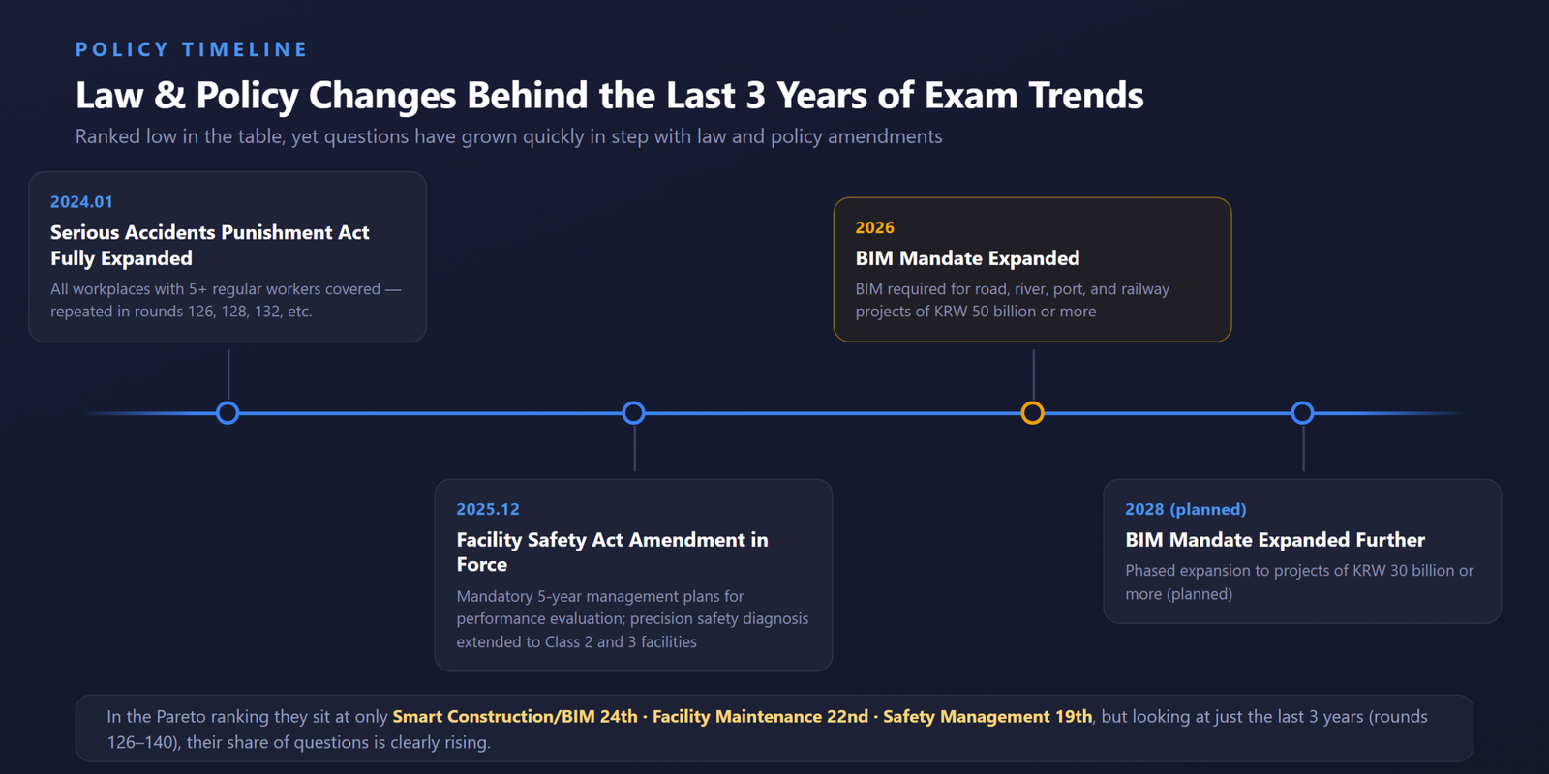This screenshot has width=1549, height=774.
Task: Click "BIM required for road, river, port" description
Action: coord(1013,300)
